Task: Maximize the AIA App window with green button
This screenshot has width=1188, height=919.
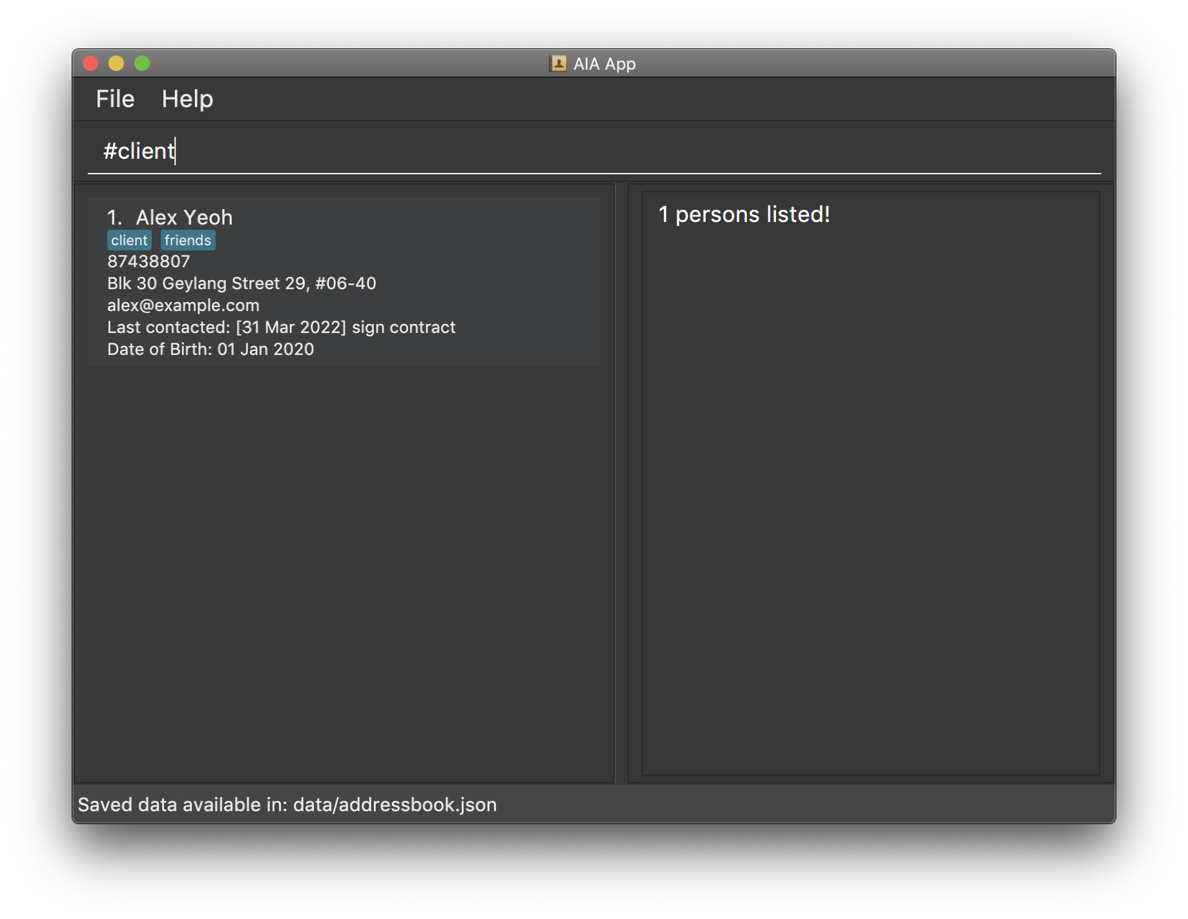Action: (142, 63)
